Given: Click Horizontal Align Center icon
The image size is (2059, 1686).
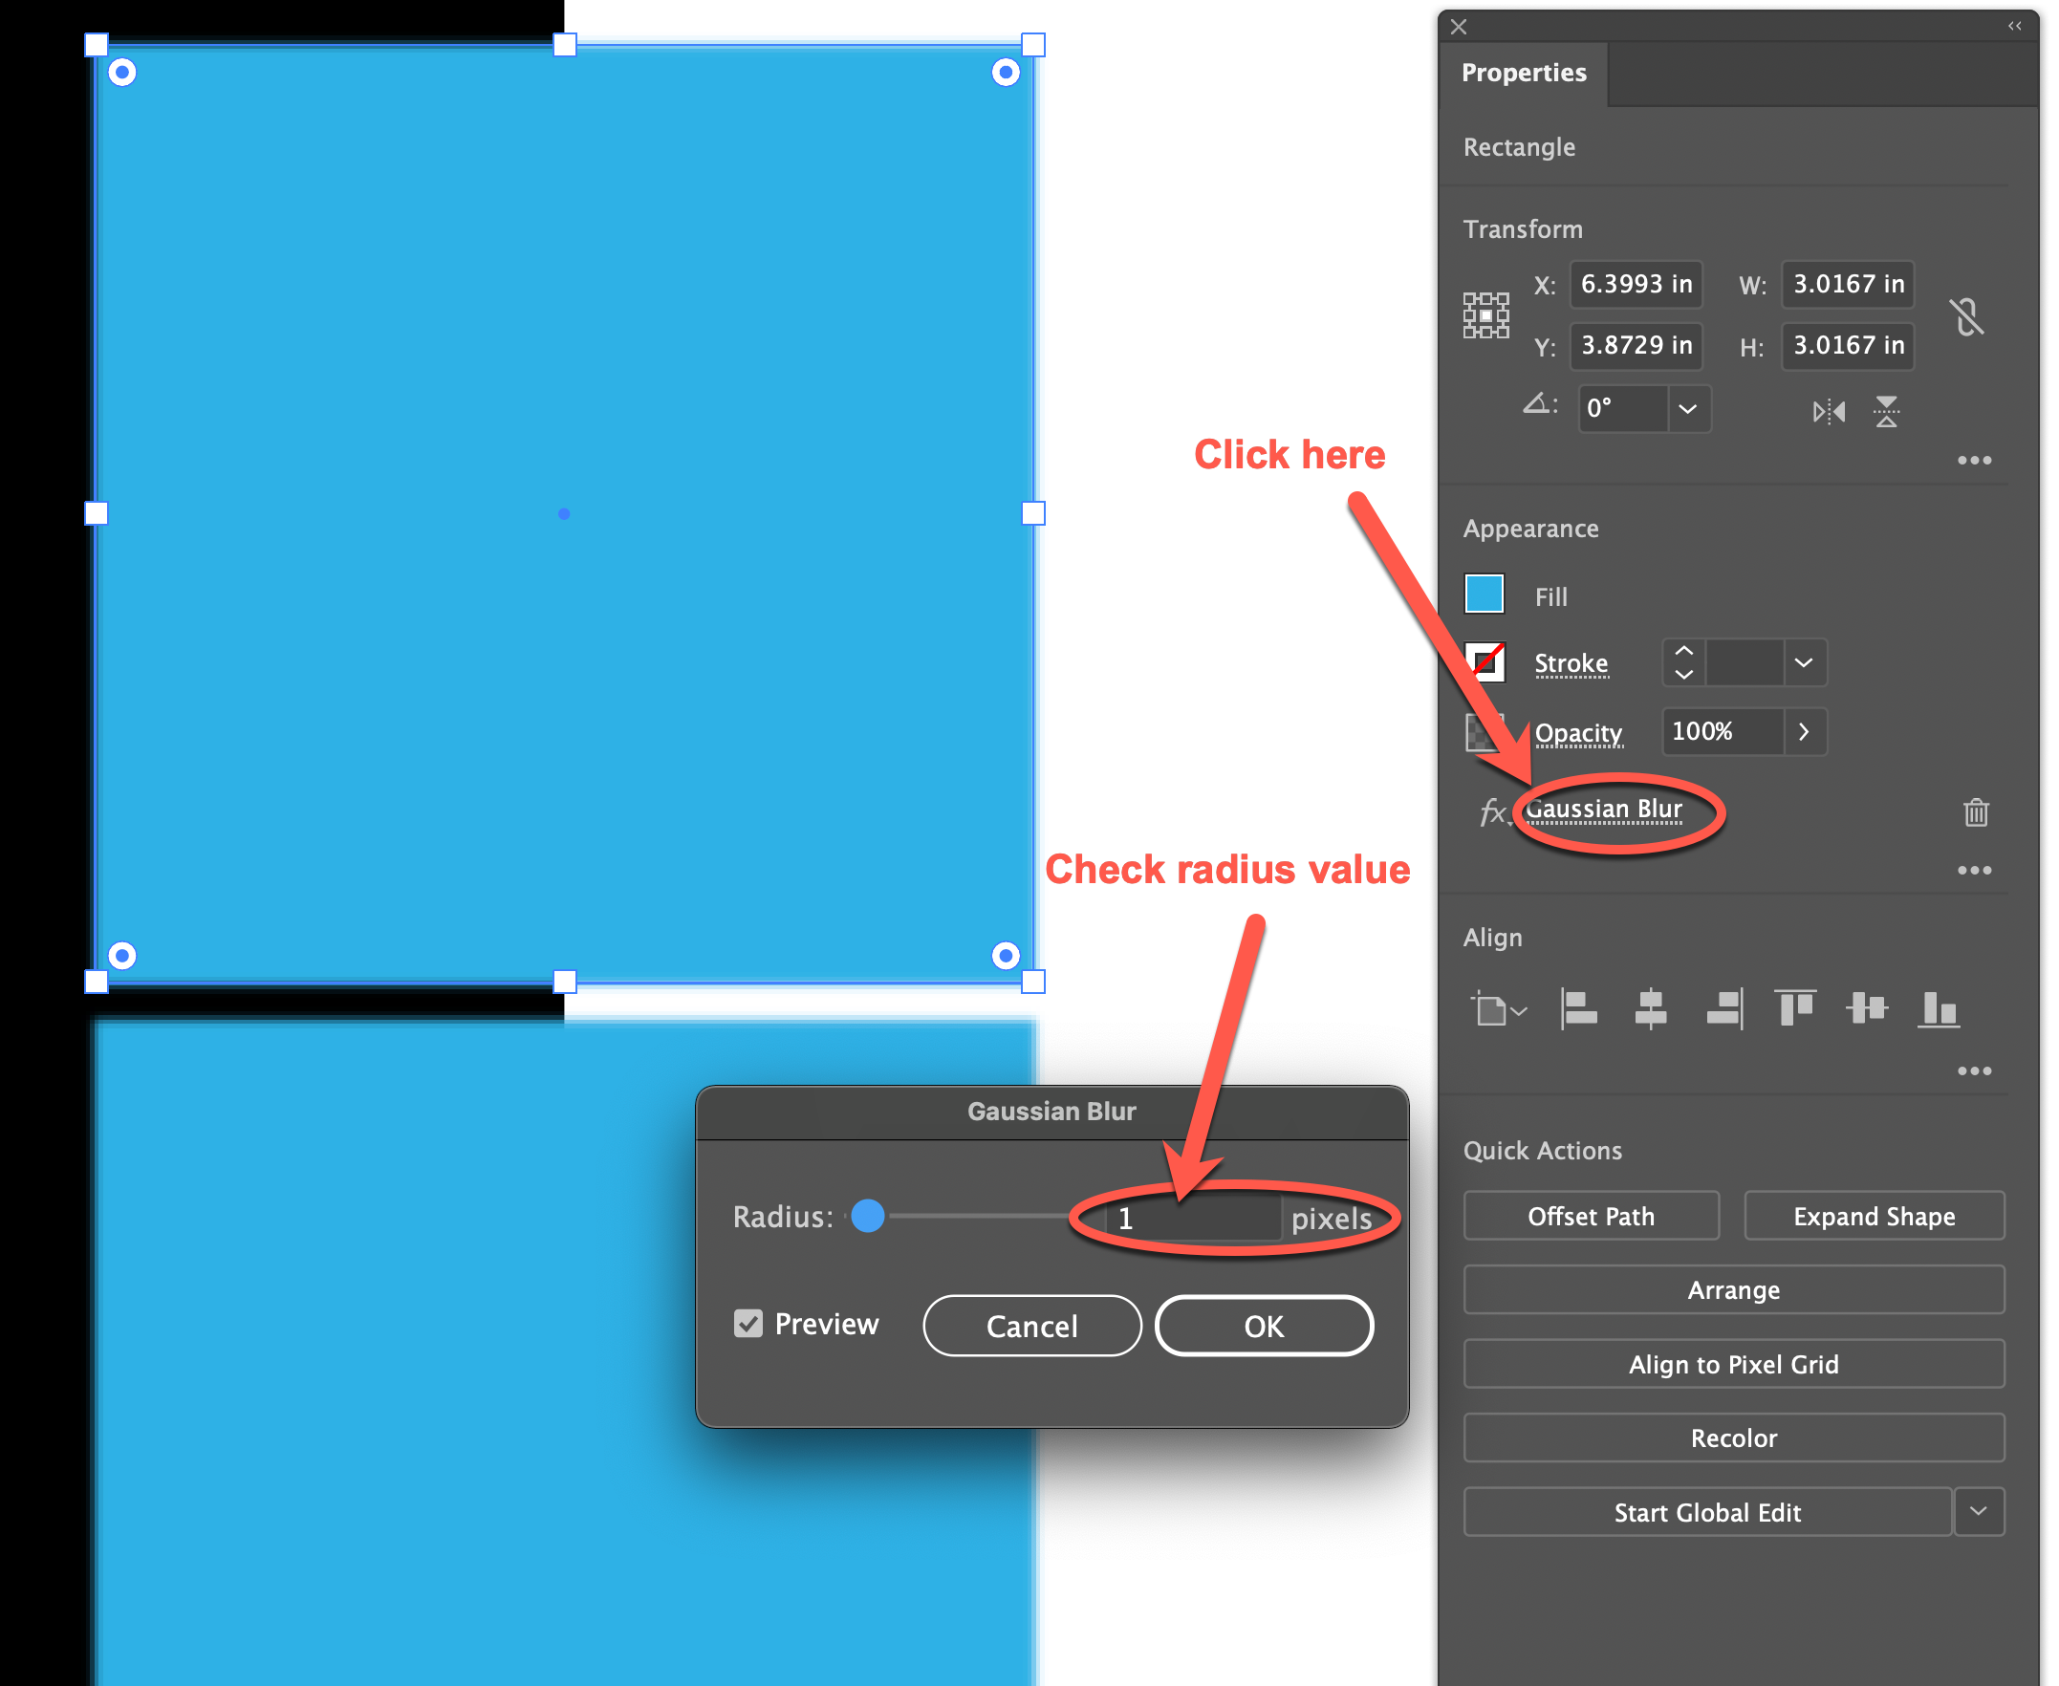Looking at the screenshot, I should (1650, 1008).
